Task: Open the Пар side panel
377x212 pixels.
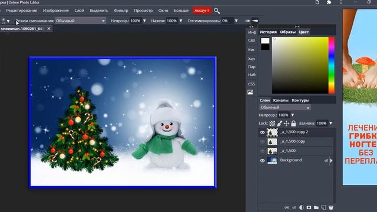Action: (252, 67)
